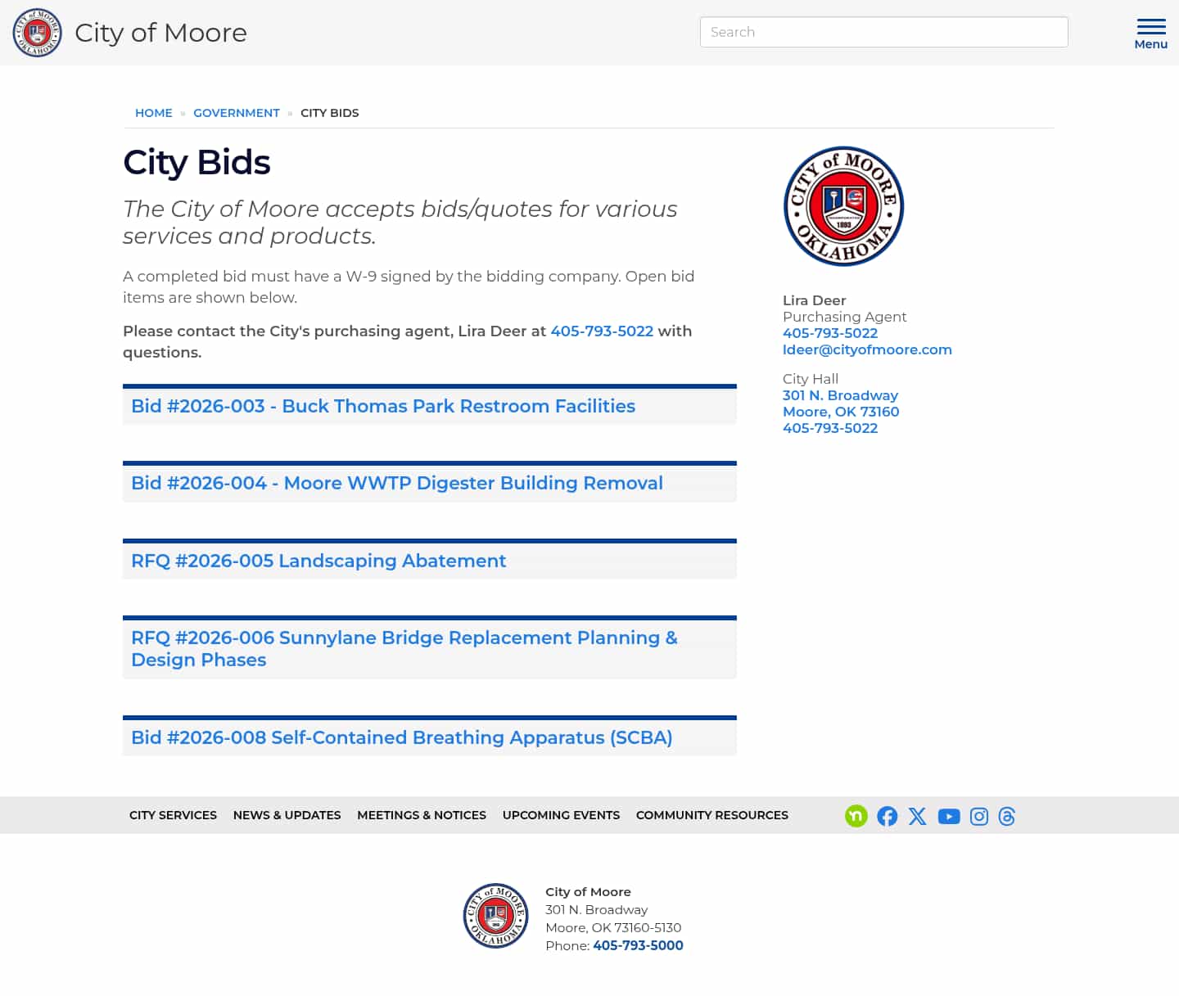Select UPCOMING EVENTS in the footer
1179x996 pixels.
click(561, 815)
